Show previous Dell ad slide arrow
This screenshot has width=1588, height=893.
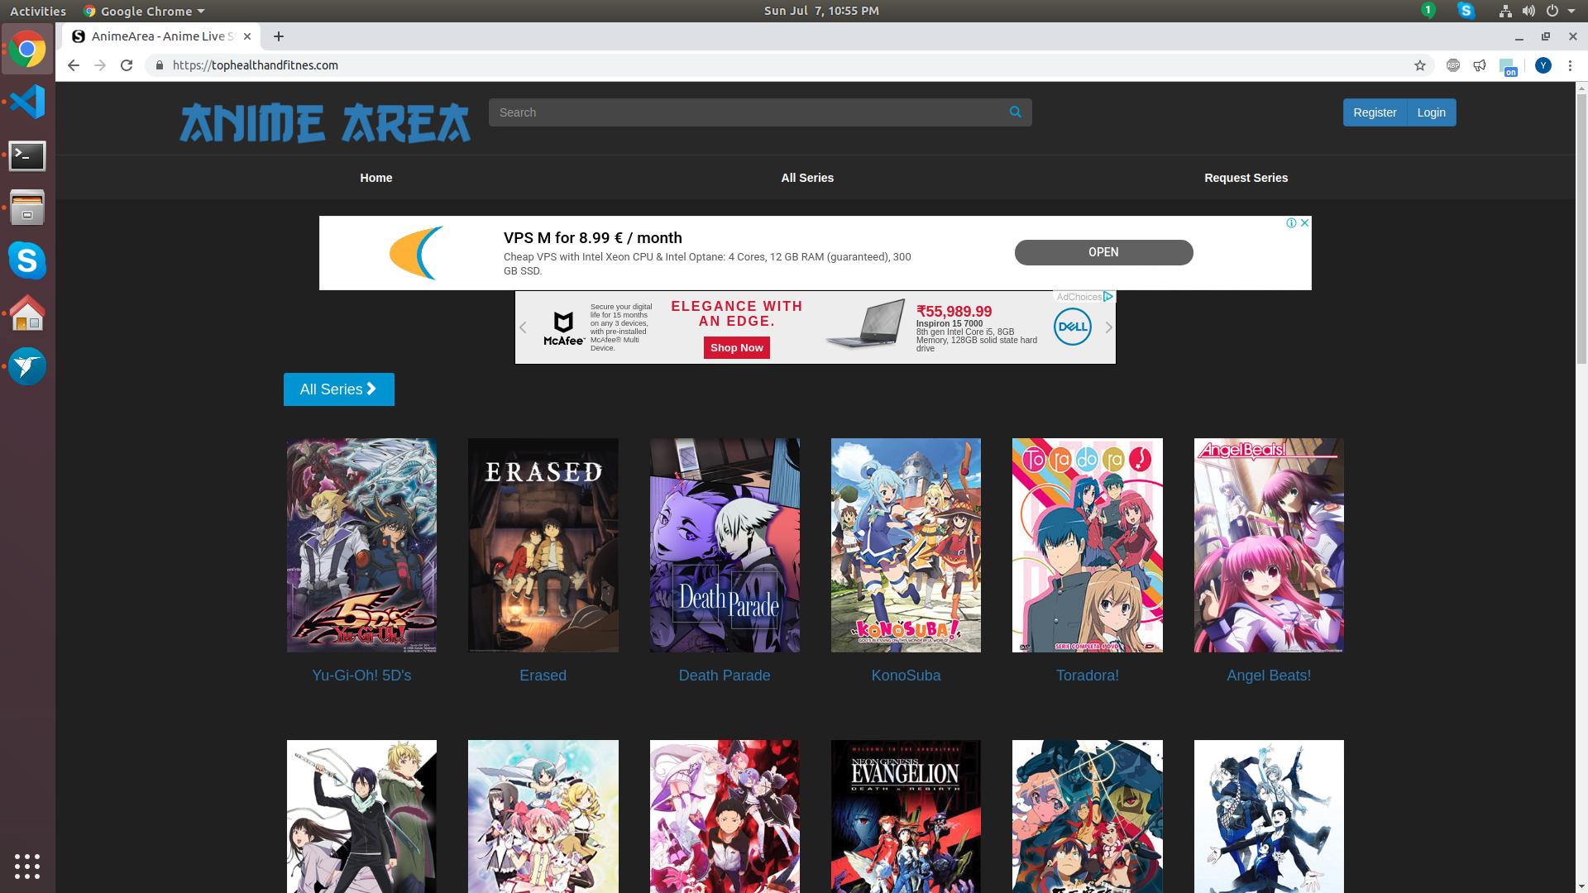coord(523,327)
